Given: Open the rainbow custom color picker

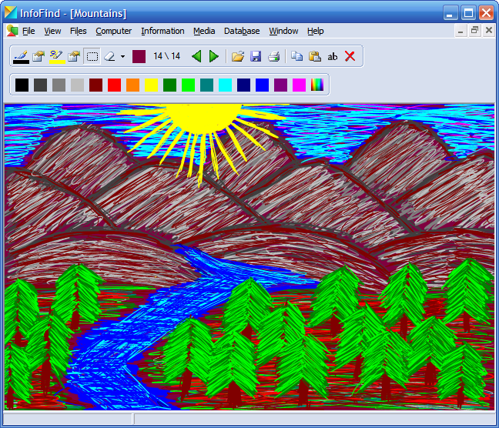Looking at the screenshot, I should pos(317,85).
